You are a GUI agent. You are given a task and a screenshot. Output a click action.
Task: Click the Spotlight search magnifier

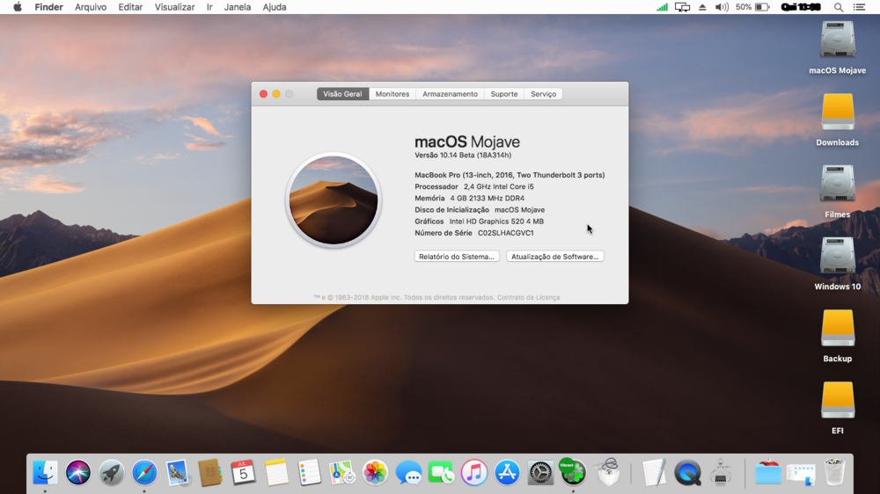839,7
